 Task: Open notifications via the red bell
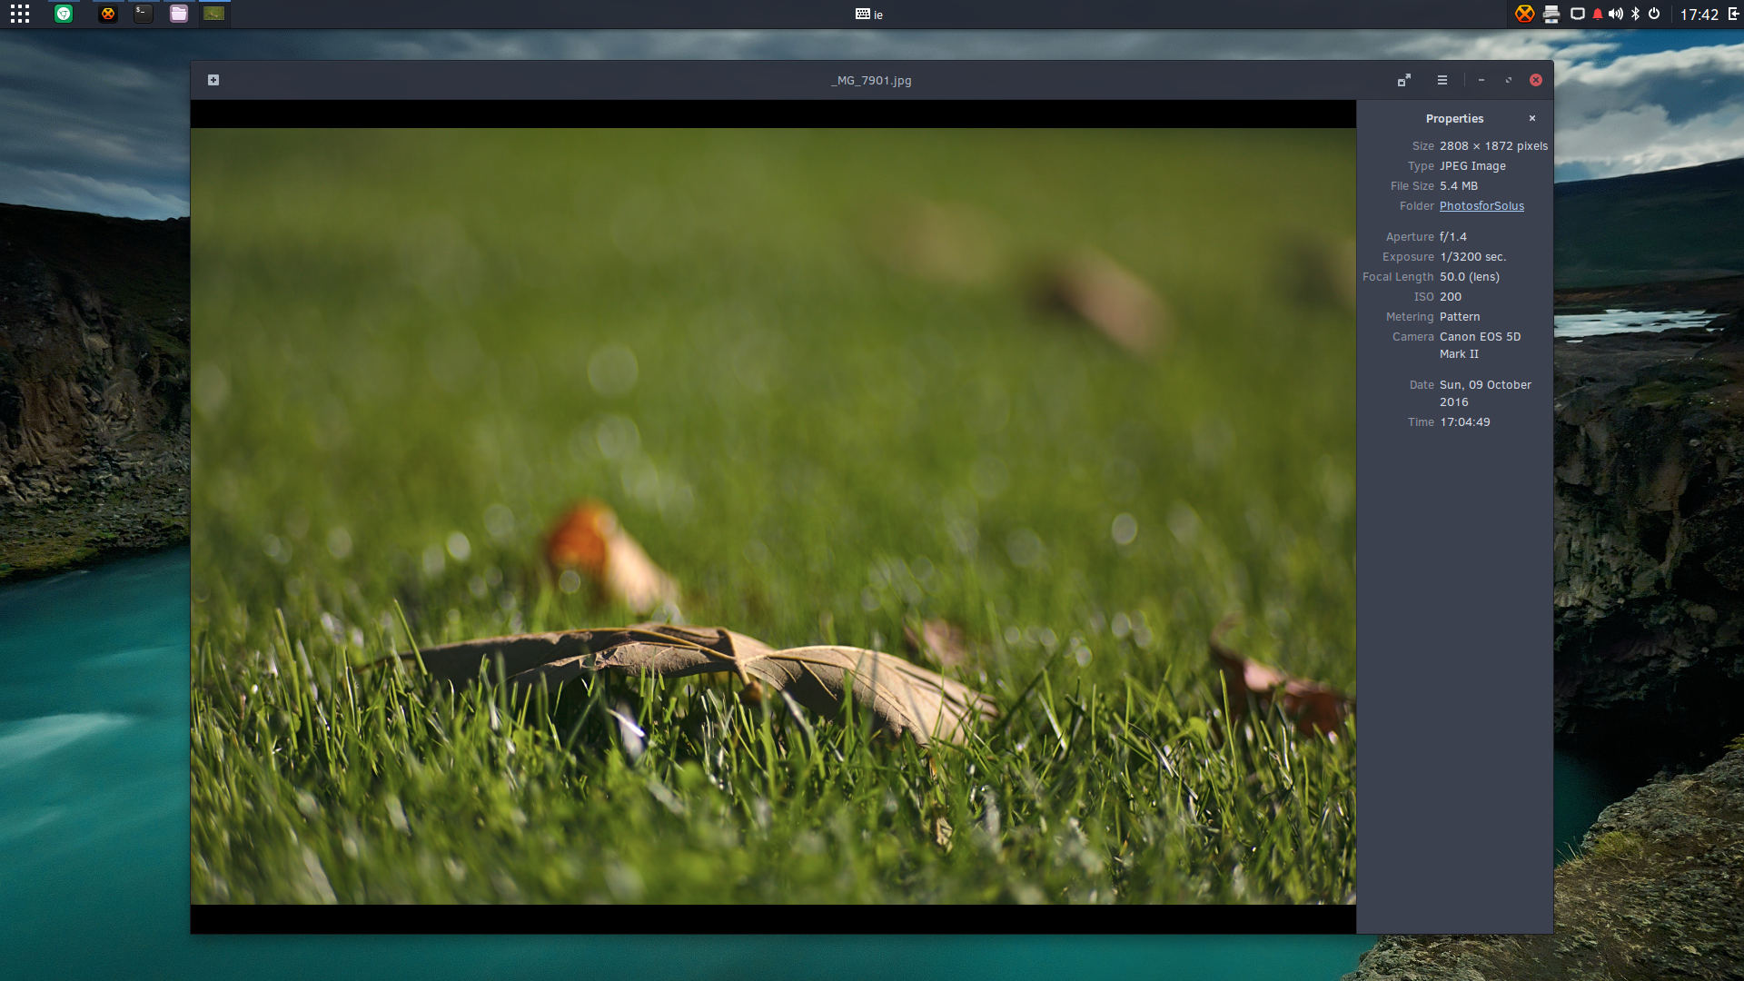point(1597,14)
